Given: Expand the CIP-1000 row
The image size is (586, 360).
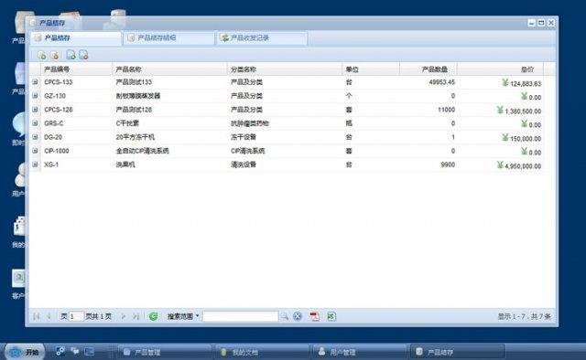Looking at the screenshot, I should tap(35, 151).
